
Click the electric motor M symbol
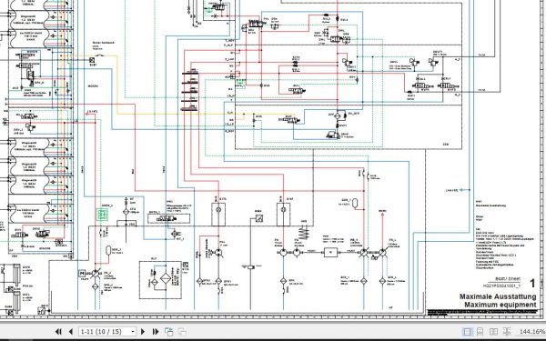(x=82, y=274)
